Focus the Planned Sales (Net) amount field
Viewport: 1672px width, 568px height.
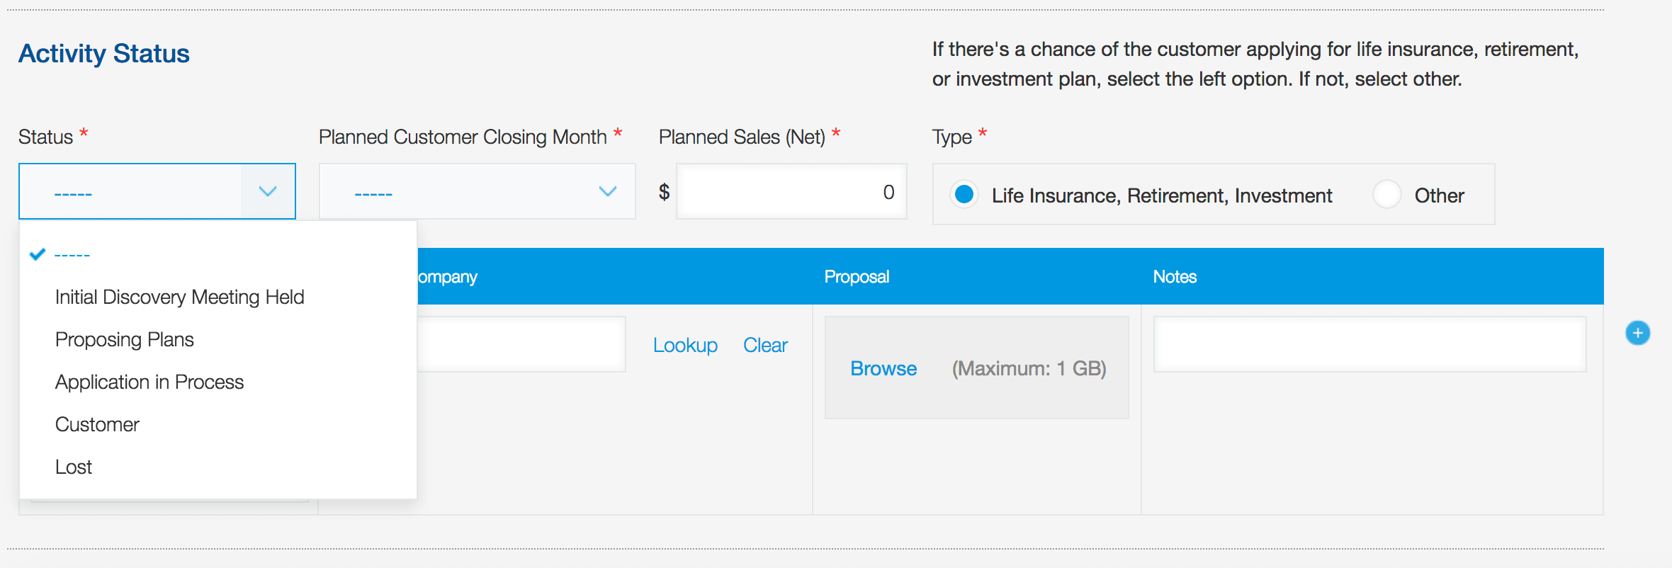pyautogui.click(x=791, y=191)
